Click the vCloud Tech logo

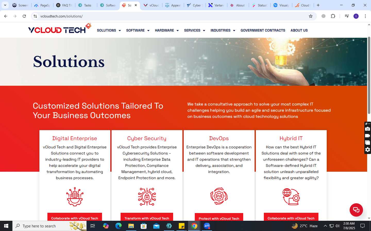(60, 29)
